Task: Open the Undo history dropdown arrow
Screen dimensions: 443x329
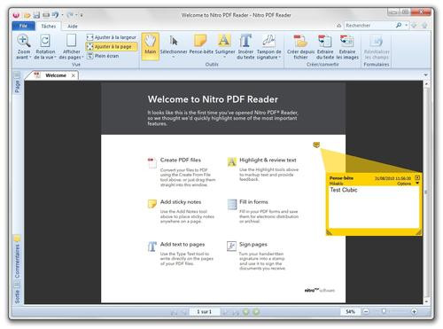Action: click(x=62, y=15)
